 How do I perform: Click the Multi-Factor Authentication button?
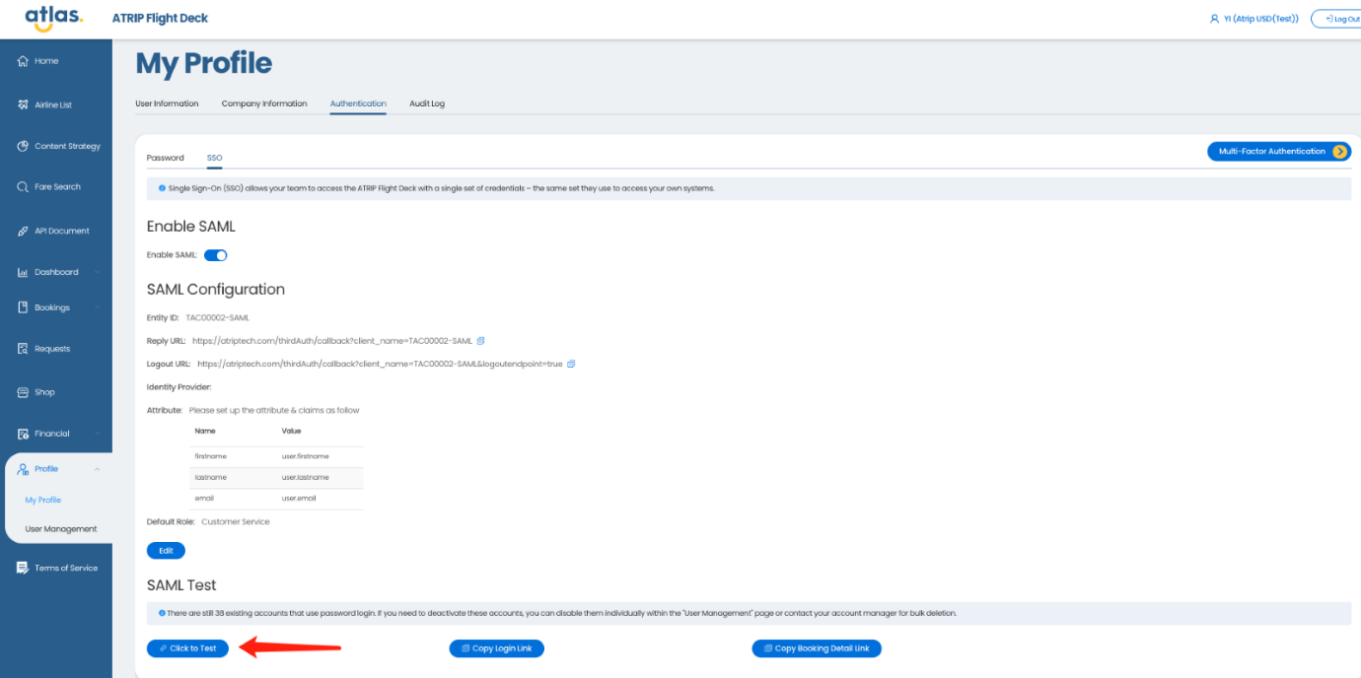(1278, 152)
